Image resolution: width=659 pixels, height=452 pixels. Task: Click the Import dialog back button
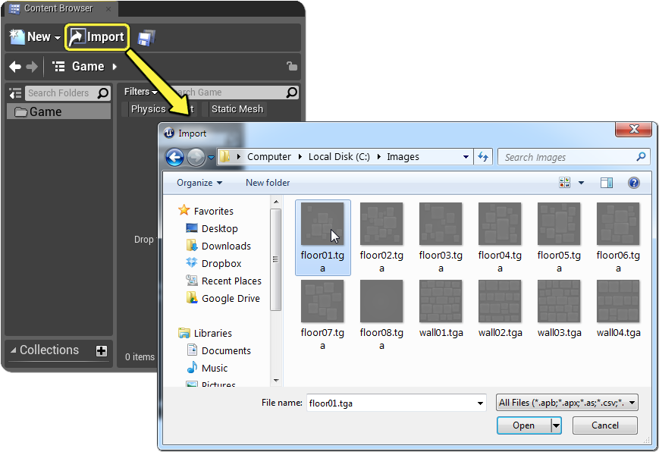174,157
